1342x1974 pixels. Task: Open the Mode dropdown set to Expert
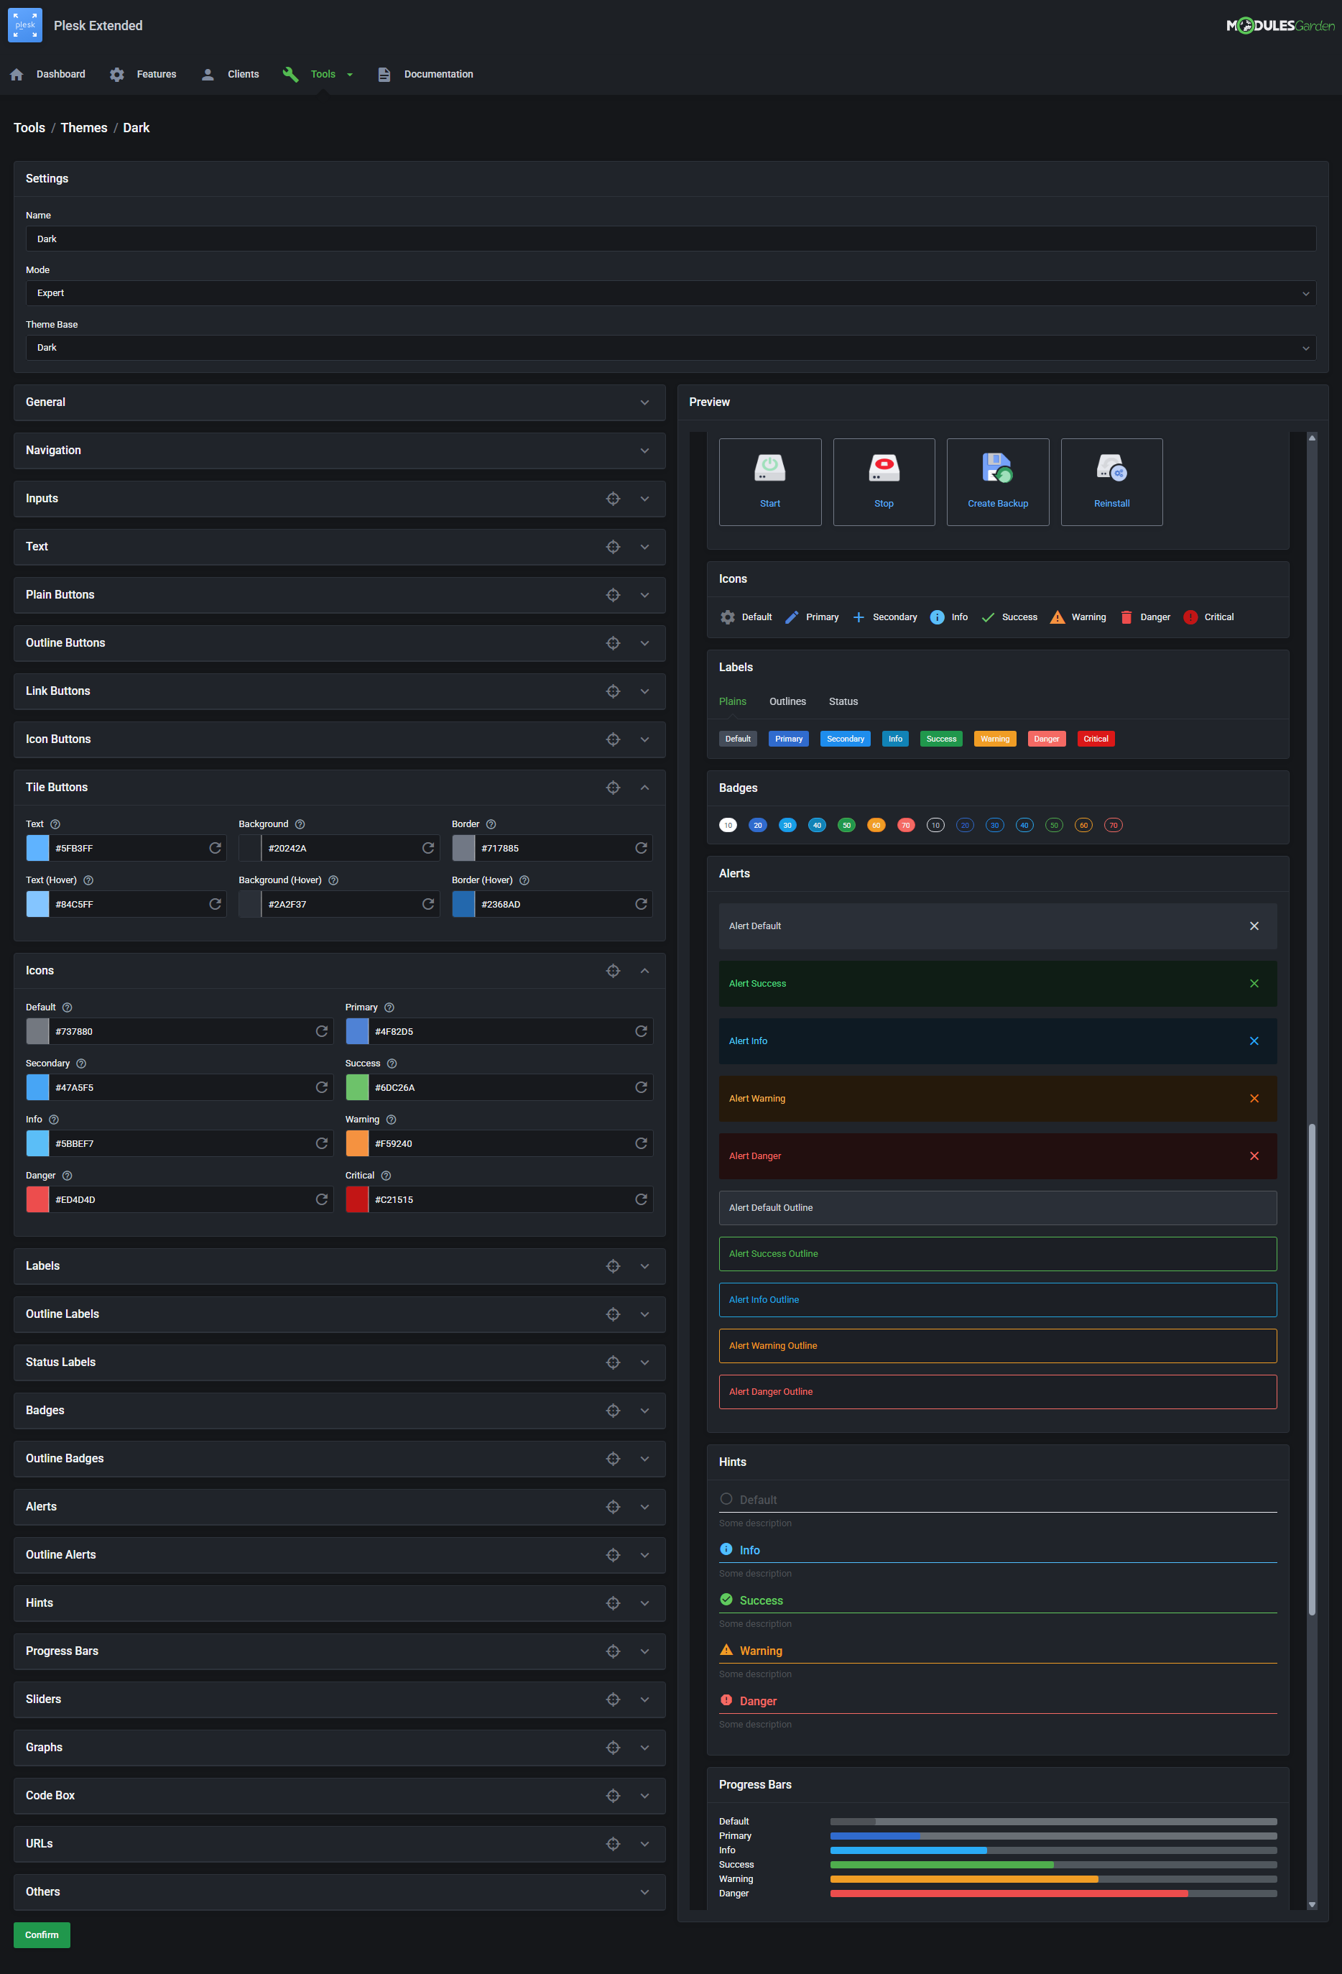click(x=671, y=293)
